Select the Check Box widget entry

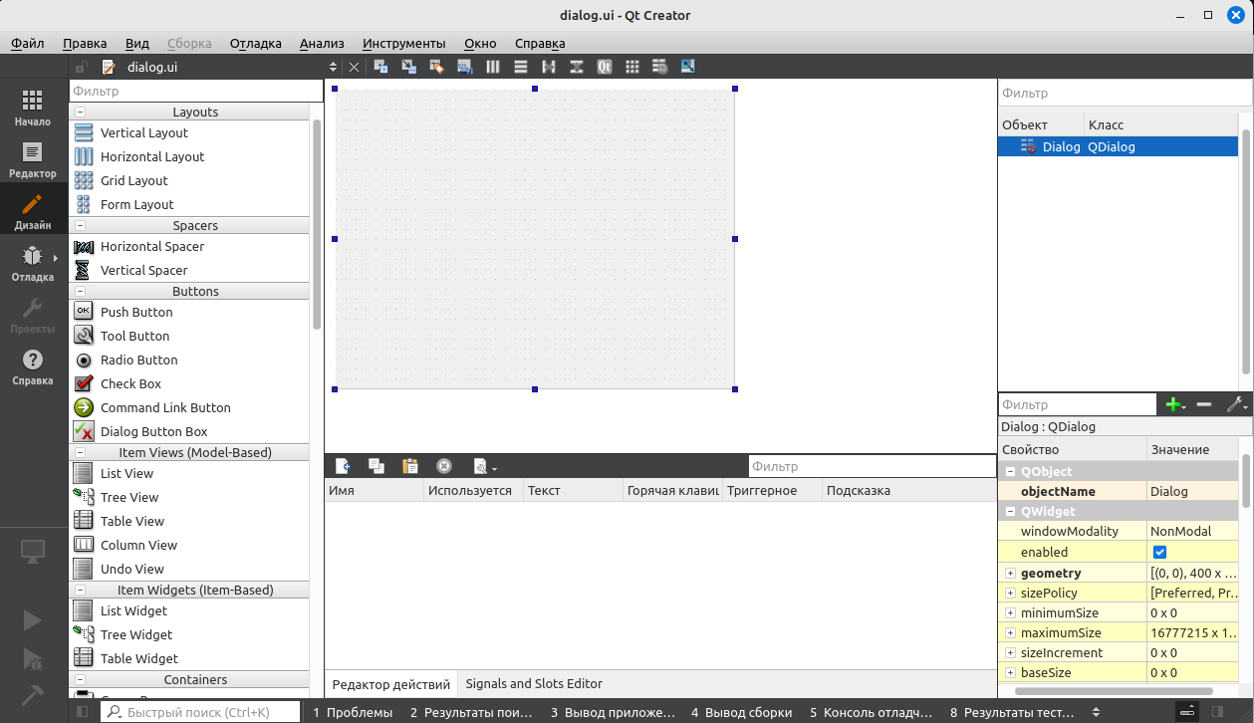point(130,383)
